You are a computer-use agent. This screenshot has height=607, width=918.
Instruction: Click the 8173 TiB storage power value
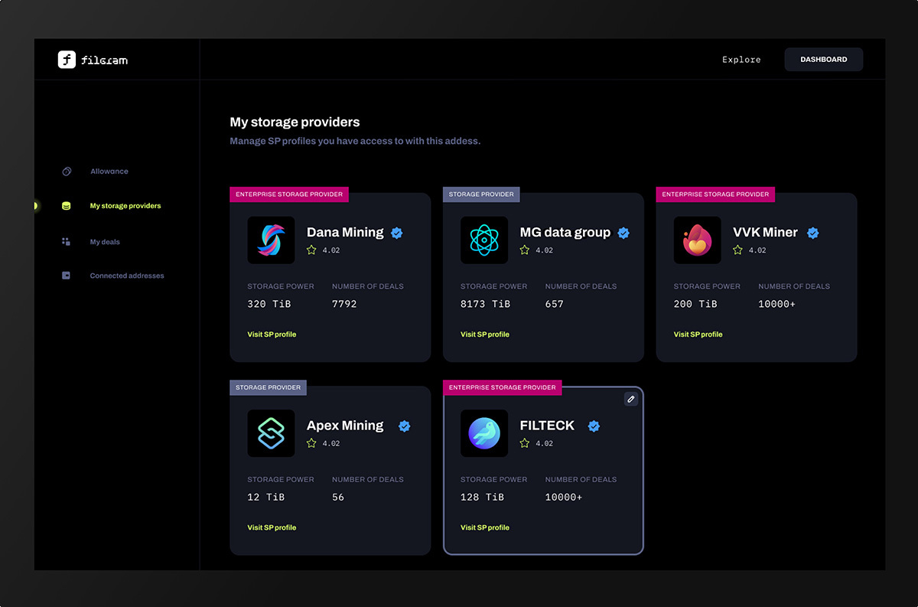[x=485, y=304]
